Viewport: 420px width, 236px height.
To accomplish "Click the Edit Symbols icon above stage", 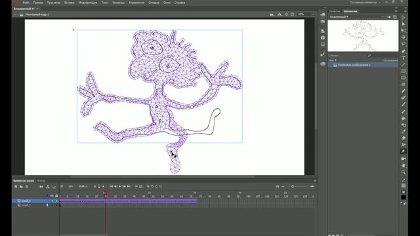I will 280,14.
